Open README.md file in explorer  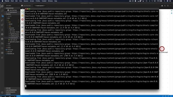click(x=12, y=54)
